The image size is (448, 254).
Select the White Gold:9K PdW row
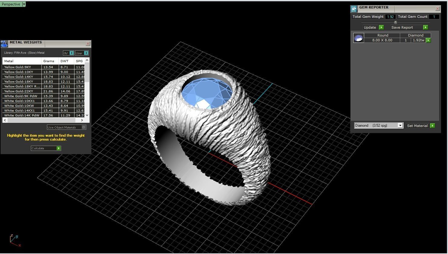(44, 96)
